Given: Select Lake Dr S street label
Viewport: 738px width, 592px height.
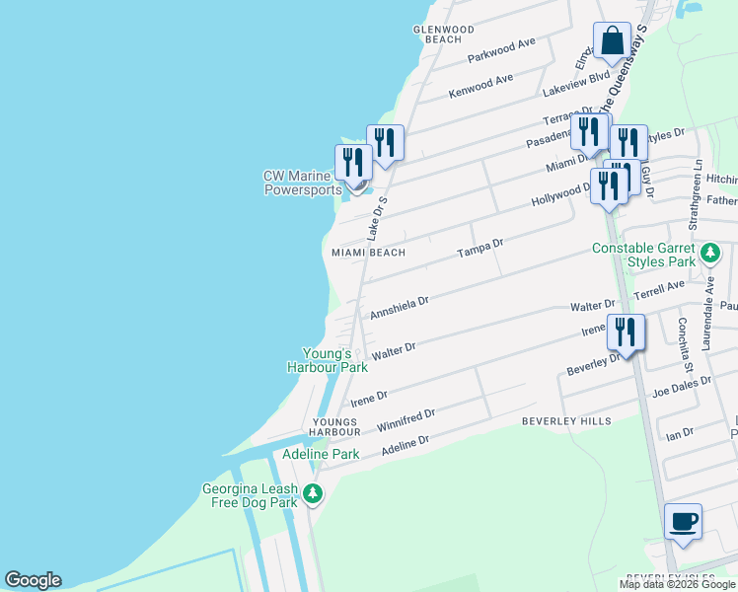Looking at the screenshot, I should click(377, 219).
